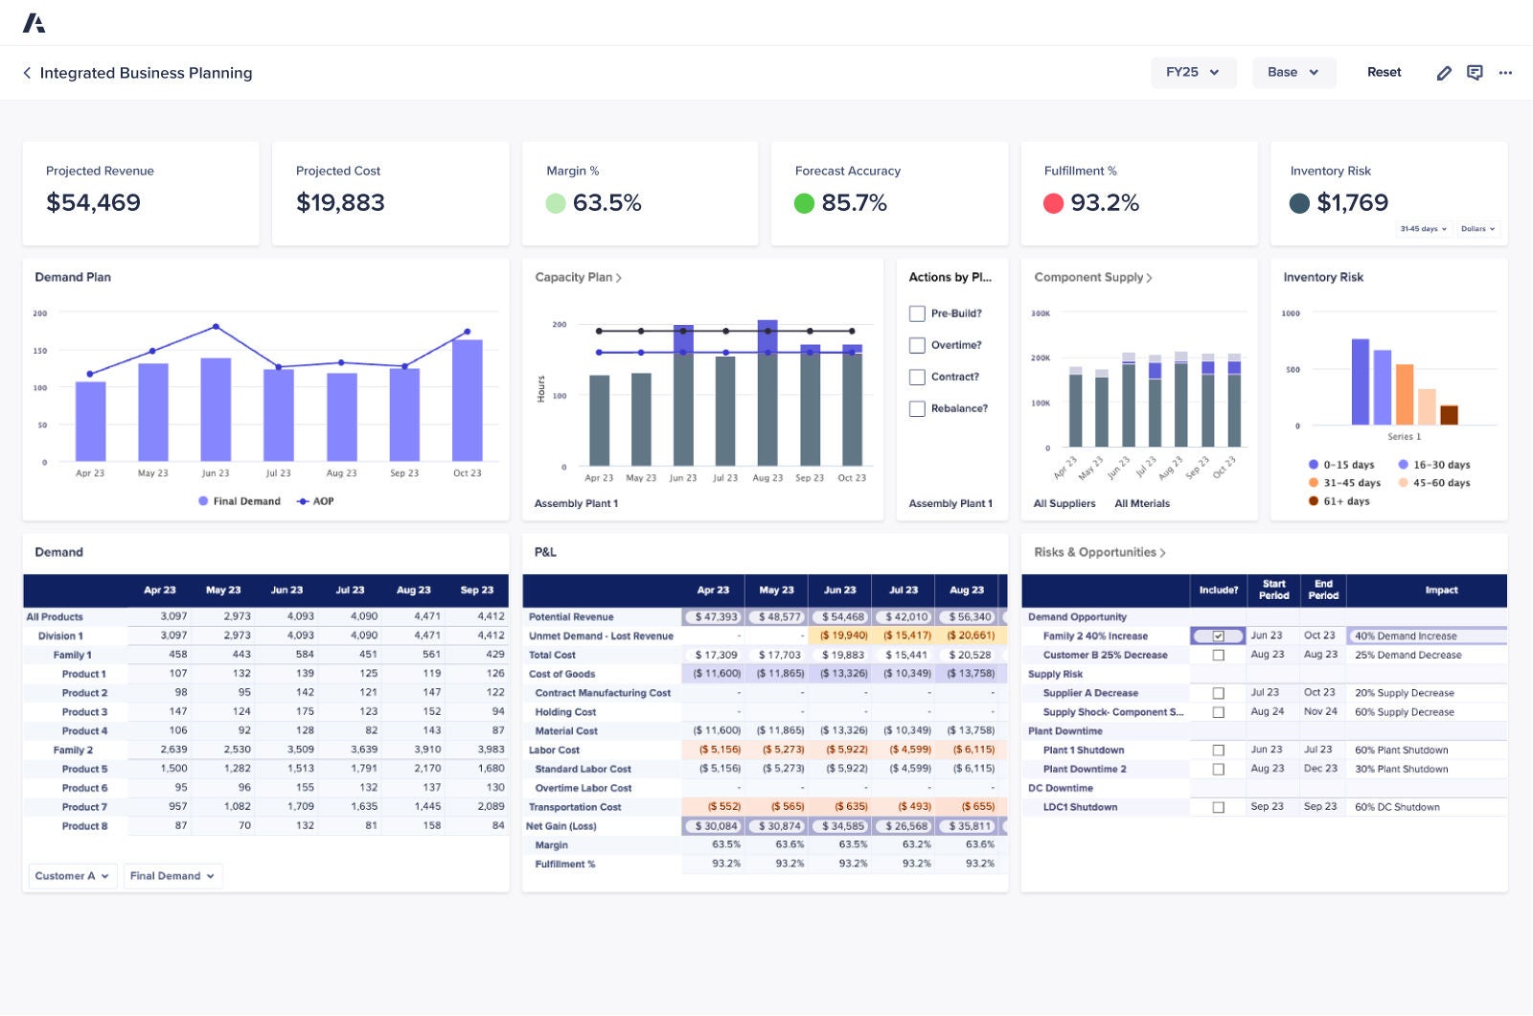
Task: Open the FY25 dropdown
Action: click(1193, 72)
